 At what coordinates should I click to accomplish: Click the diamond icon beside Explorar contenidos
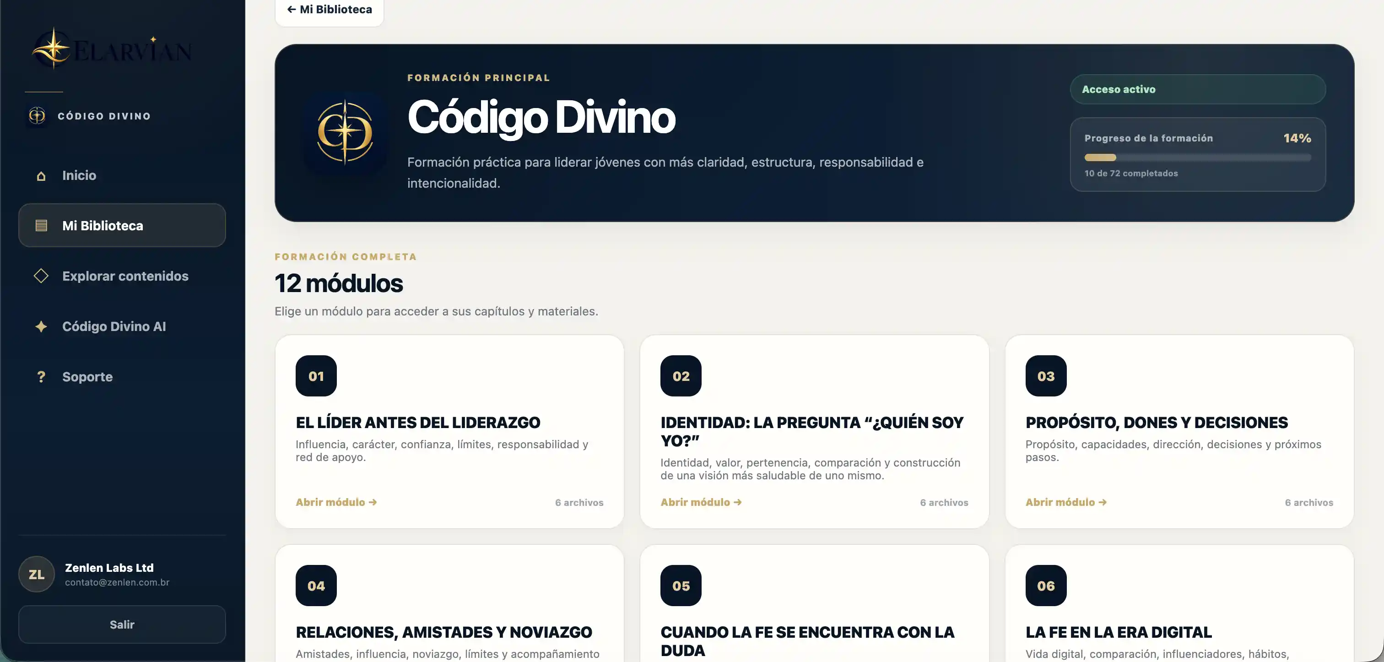pos(41,276)
